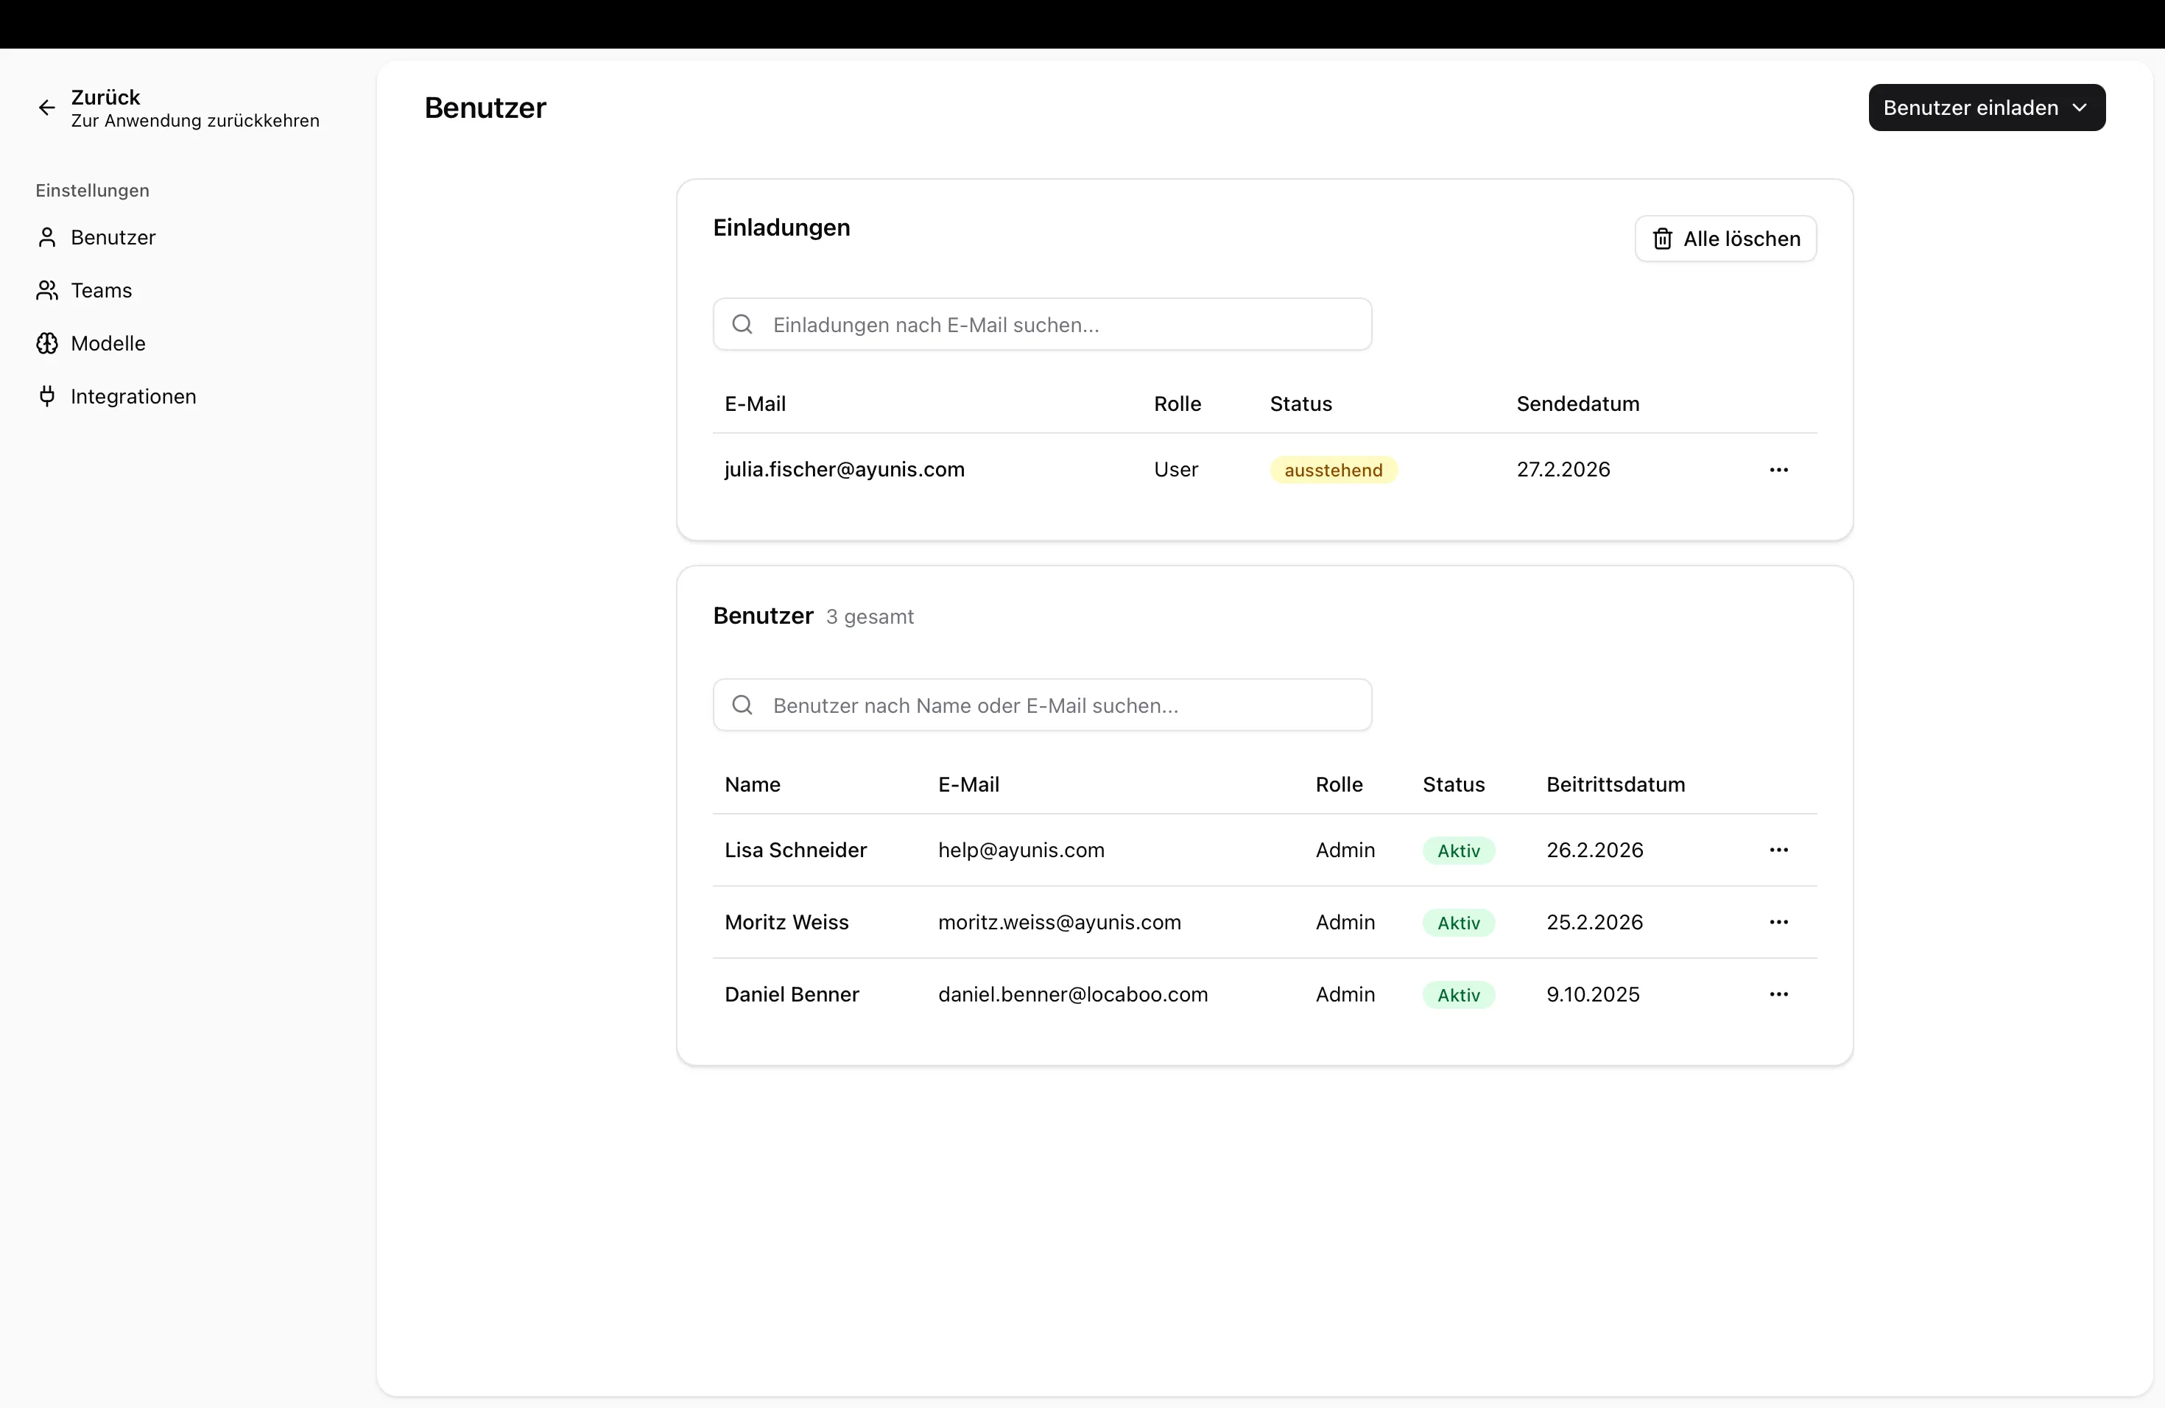Click the back arrow icon
The width and height of the screenshot is (2165, 1408).
coord(46,108)
